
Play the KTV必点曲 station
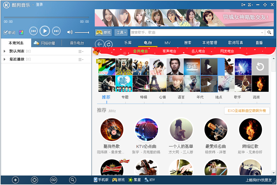click(146, 130)
